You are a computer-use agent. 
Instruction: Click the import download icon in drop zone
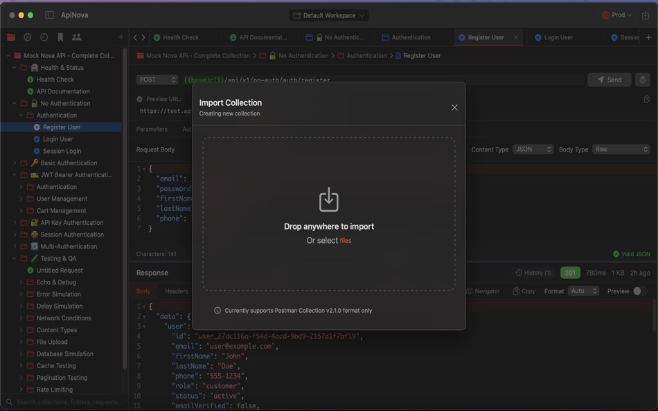pos(328,199)
